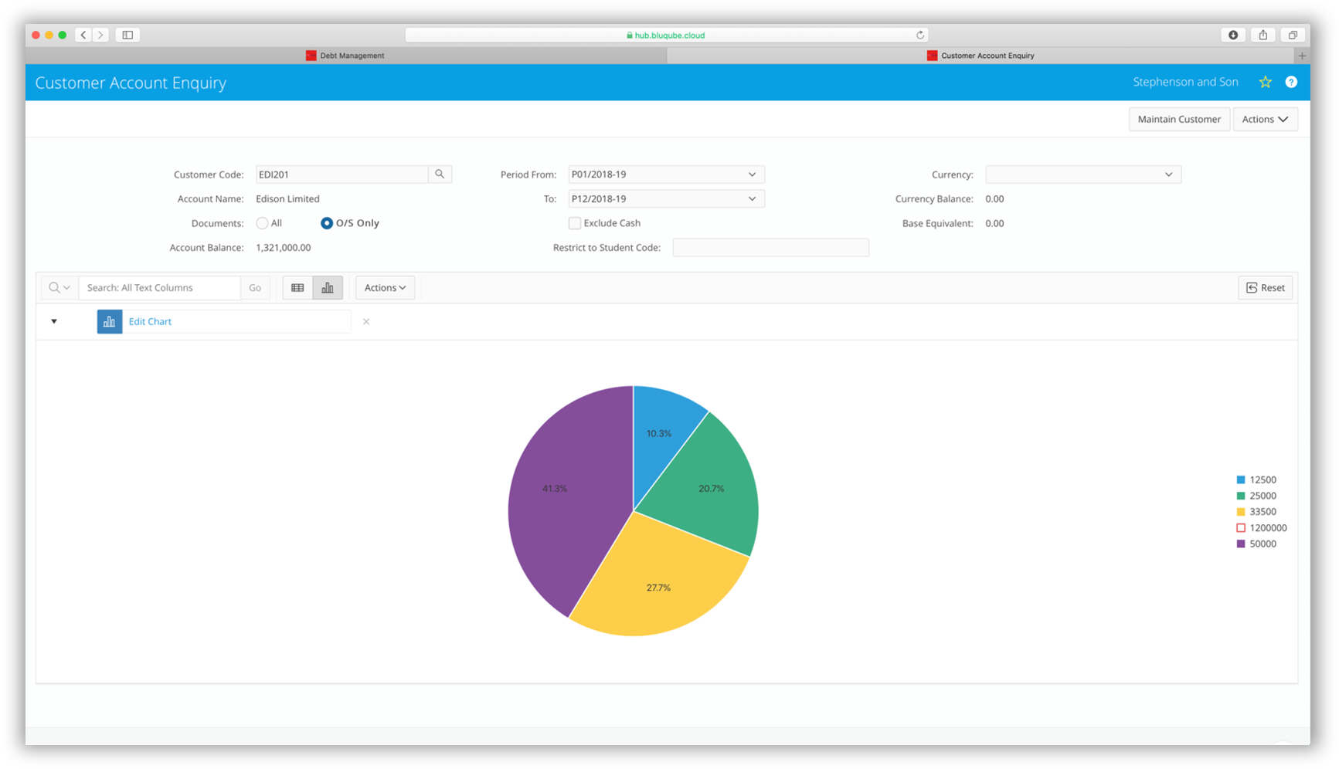
Task: Switch to the Customer Account Enquiry tab
Action: click(980, 56)
